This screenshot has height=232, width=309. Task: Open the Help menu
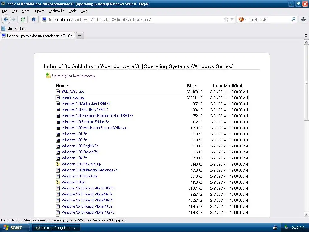click(84, 11)
